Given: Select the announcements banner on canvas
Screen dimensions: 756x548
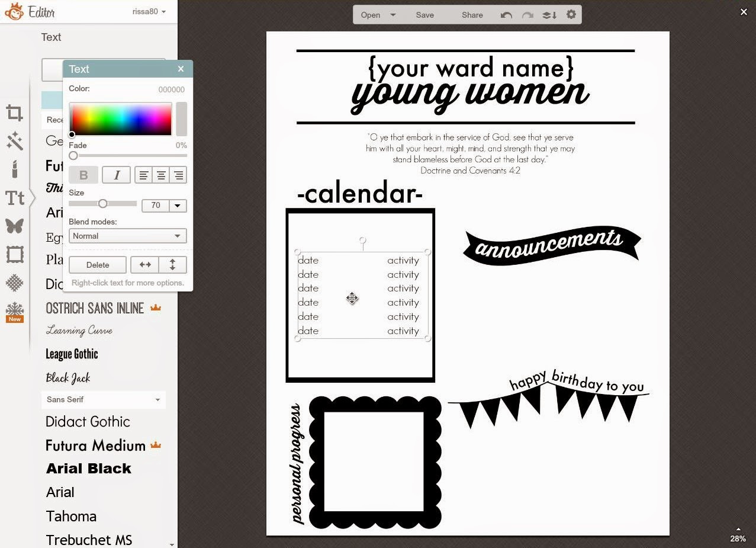Looking at the screenshot, I should click(552, 245).
